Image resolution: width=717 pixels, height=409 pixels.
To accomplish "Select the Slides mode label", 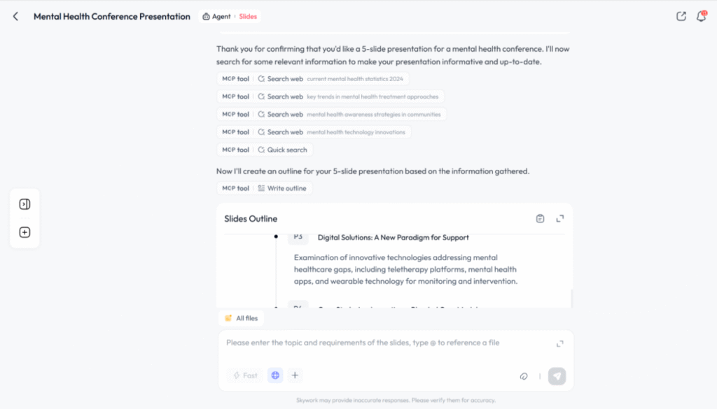I will point(248,17).
